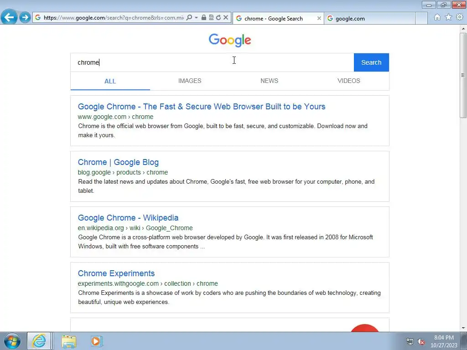Viewport: 467px width, 350px height.
Task: Switch to the google.com tab
Action: [x=369, y=18]
